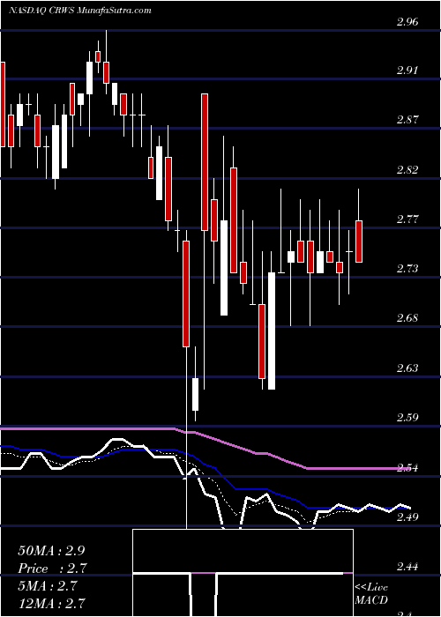
Task: Click the NASDAQ CRWS MunafaSutra.com title text
Action: point(80,11)
